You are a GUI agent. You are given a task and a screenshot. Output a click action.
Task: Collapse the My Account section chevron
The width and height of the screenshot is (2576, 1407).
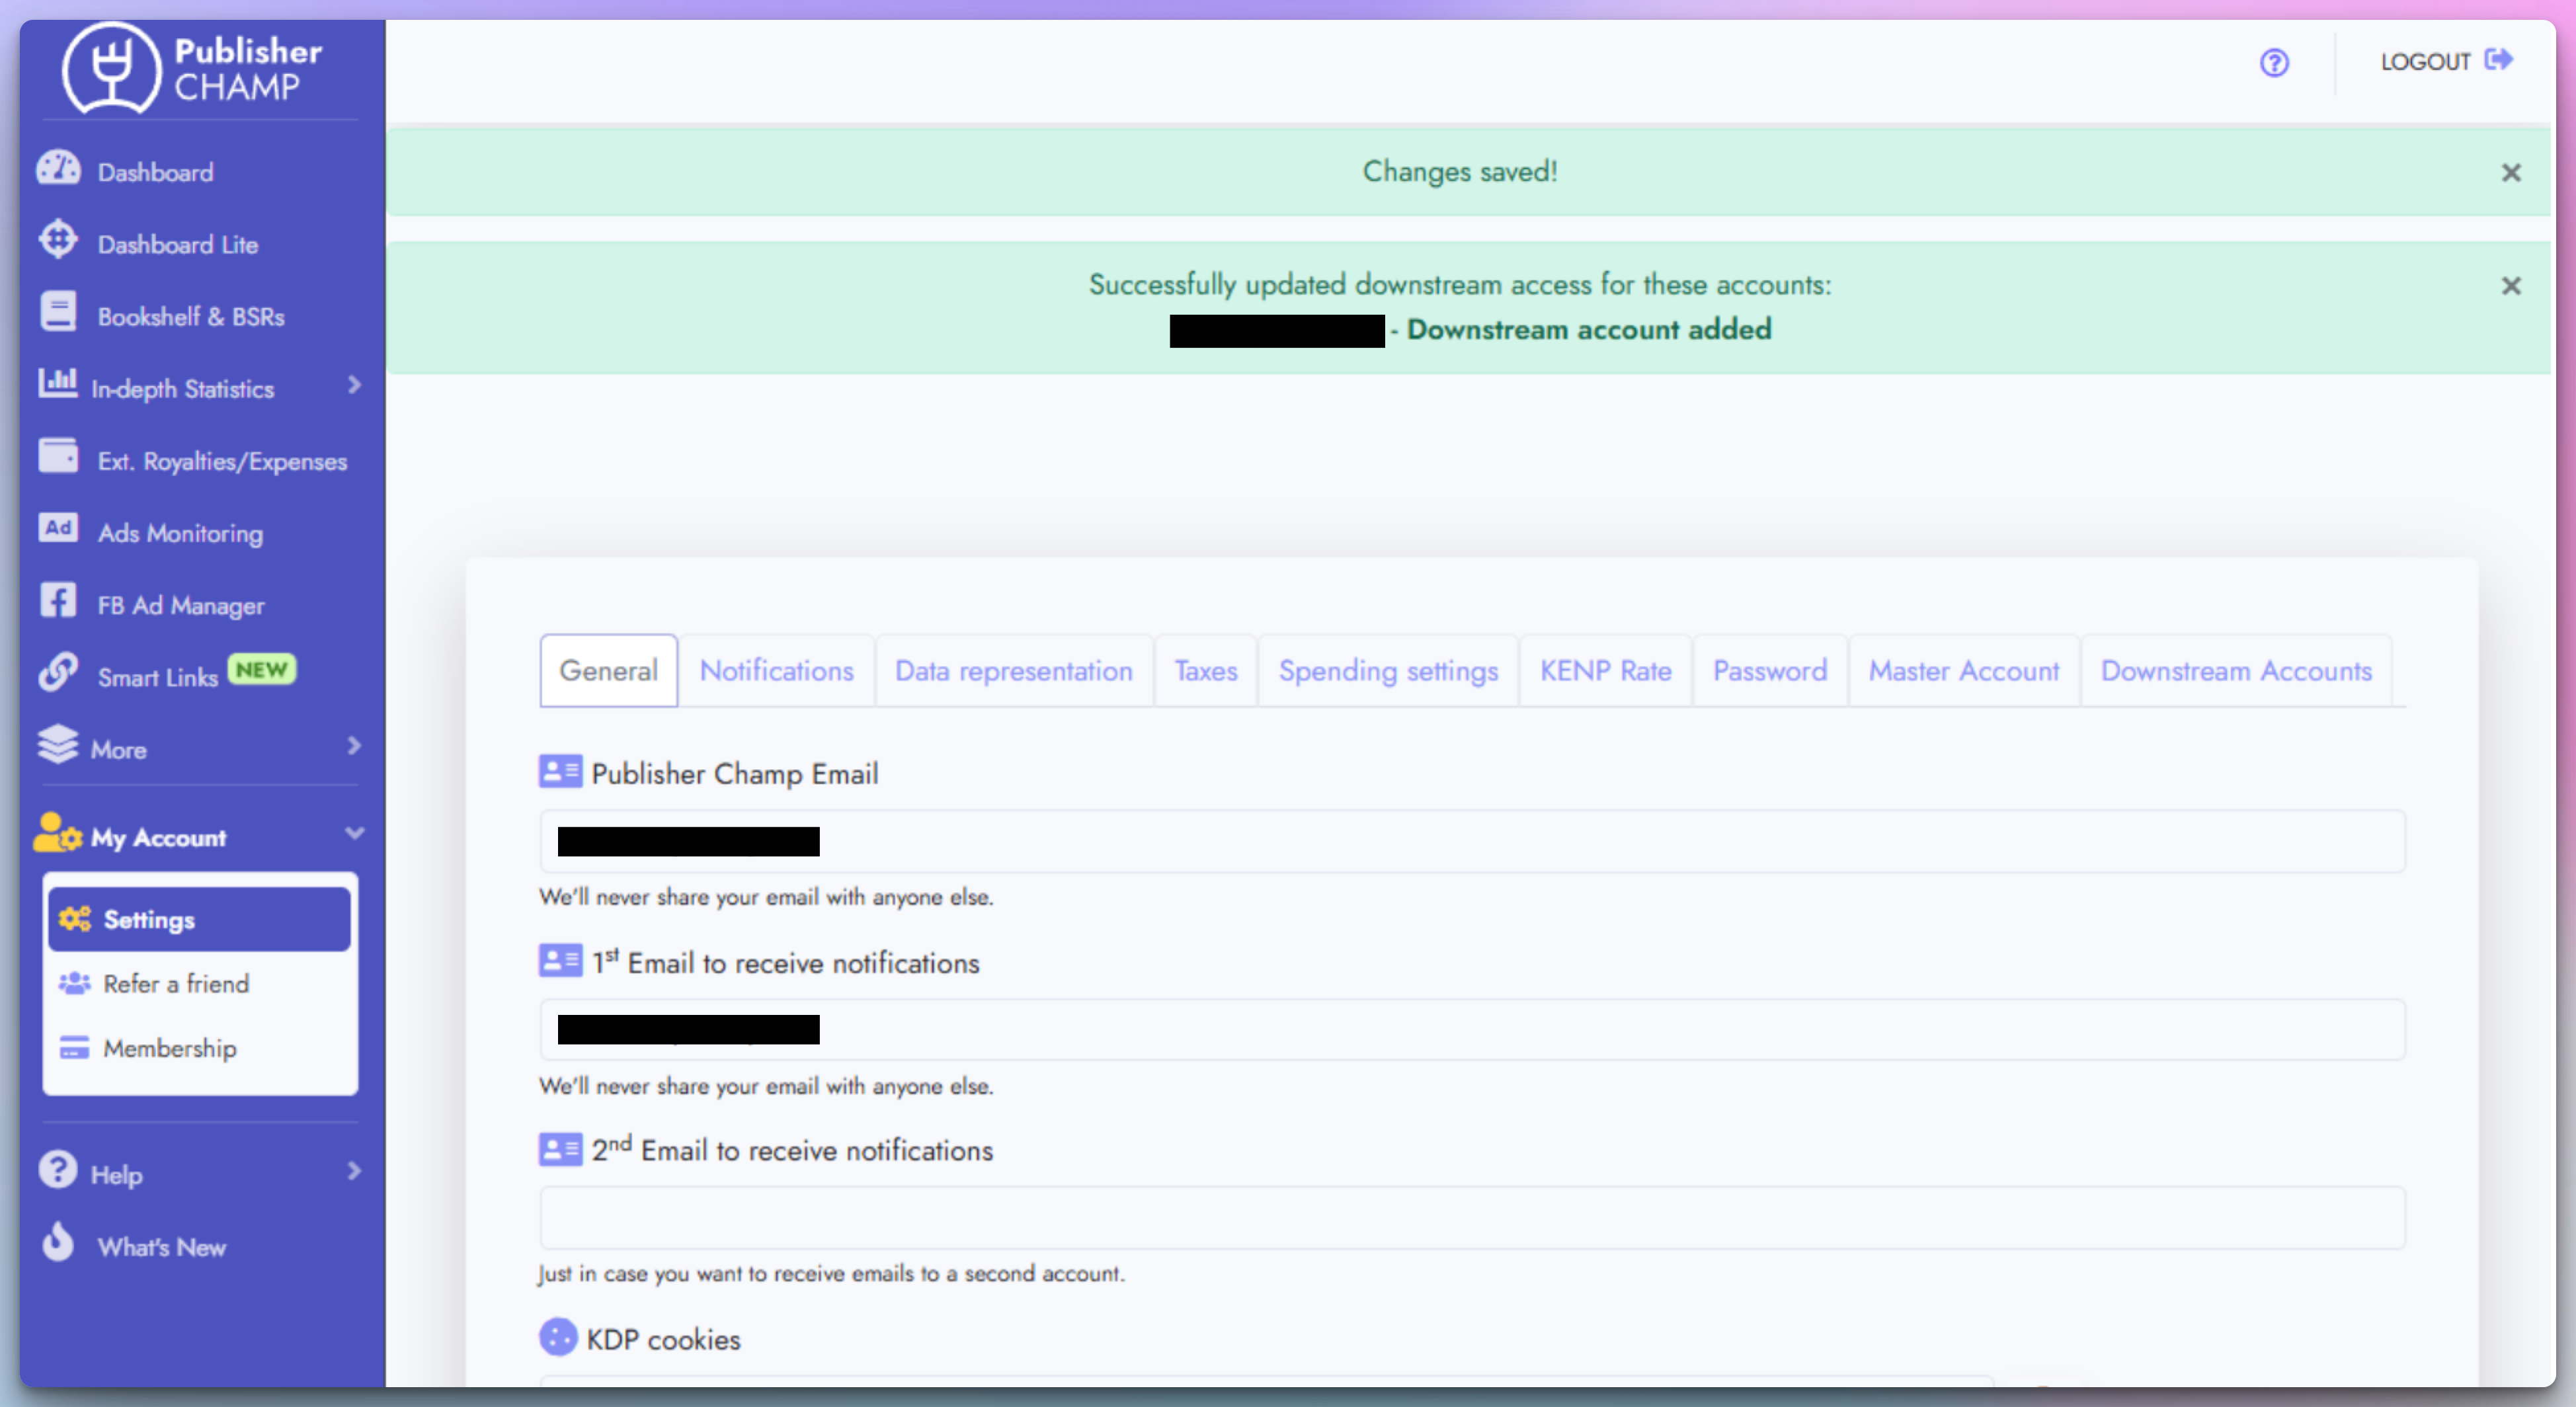click(354, 833)
